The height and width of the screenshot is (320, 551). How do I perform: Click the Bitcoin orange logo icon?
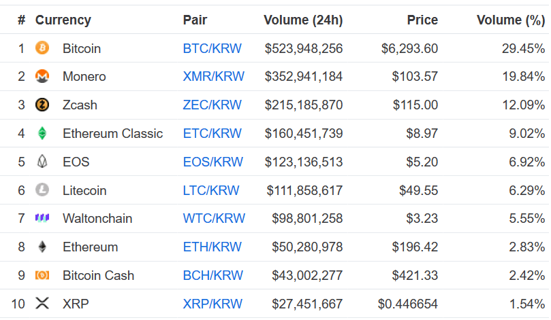42,48
